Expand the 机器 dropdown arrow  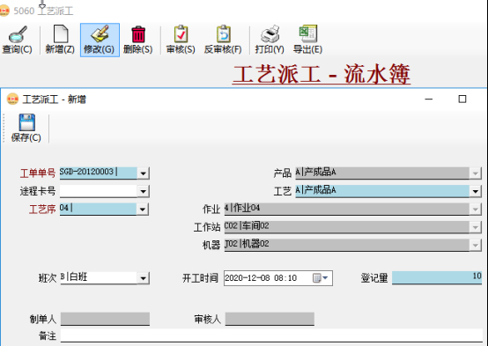tap(476, 246)
